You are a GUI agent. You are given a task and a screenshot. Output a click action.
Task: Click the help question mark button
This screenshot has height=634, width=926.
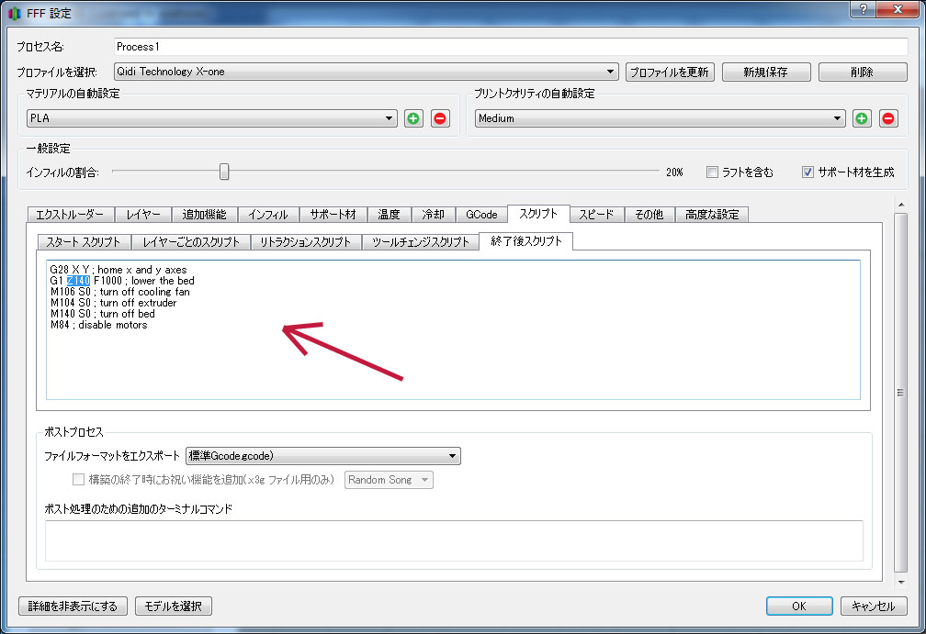(864, 10)
